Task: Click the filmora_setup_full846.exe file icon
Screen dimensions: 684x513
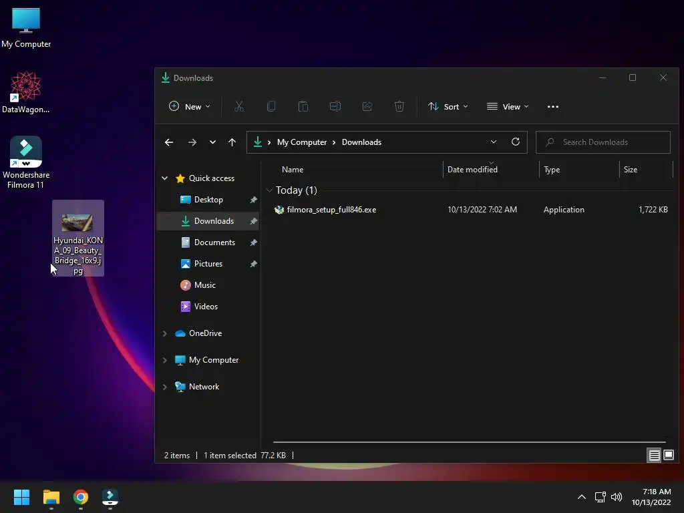Action: pos(279,210)
